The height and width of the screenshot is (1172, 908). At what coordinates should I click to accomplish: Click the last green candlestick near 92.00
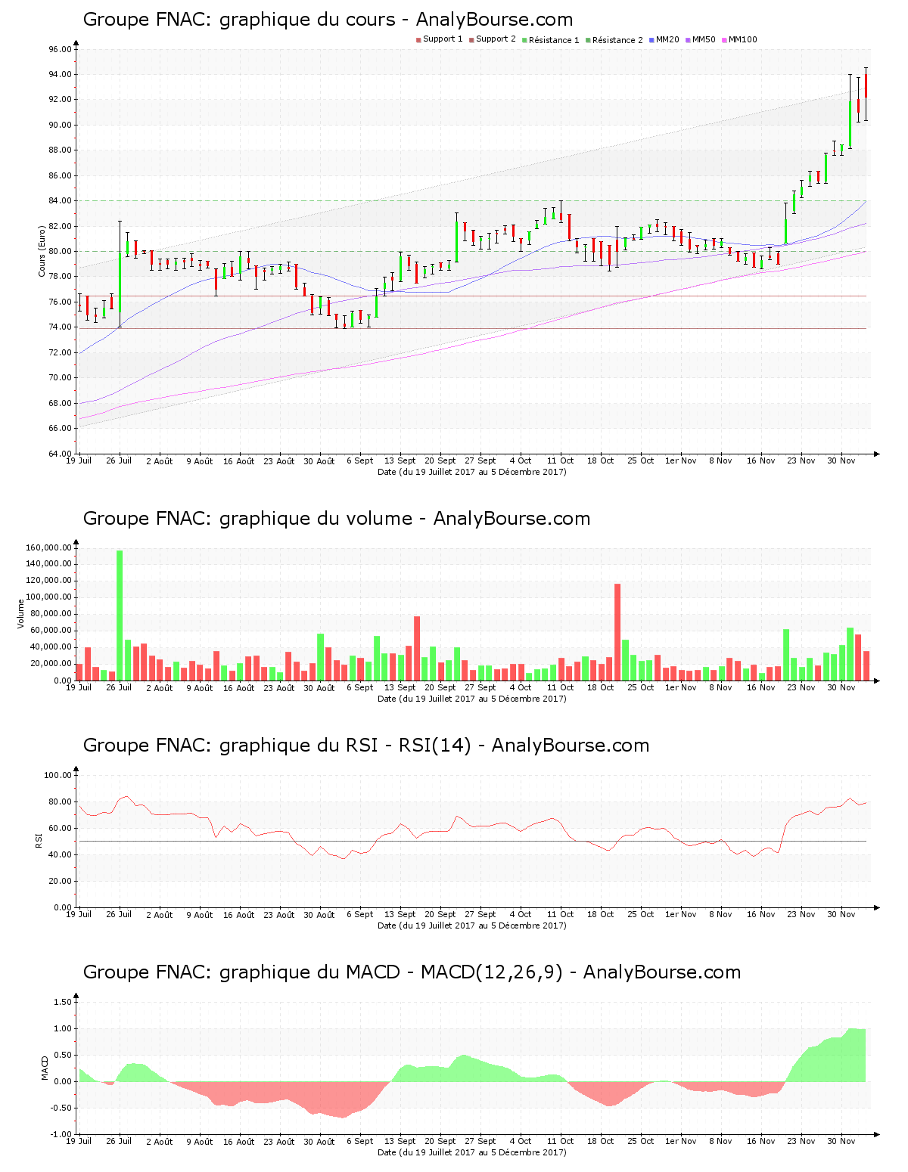point(850,124)
